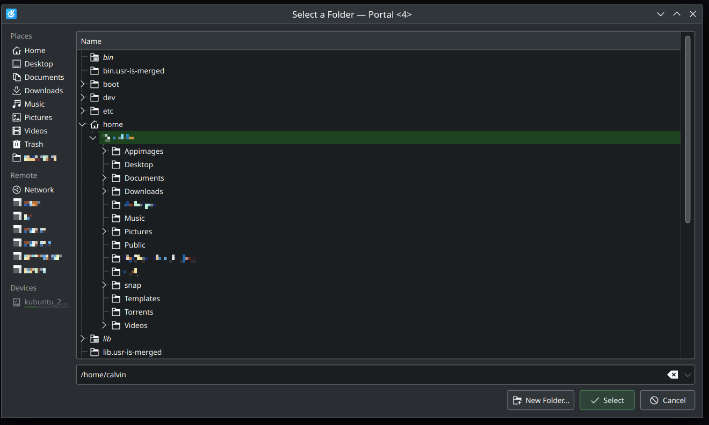709x425 pixels.
Task: Open the path history dropdown arrow
Action: 688,375
